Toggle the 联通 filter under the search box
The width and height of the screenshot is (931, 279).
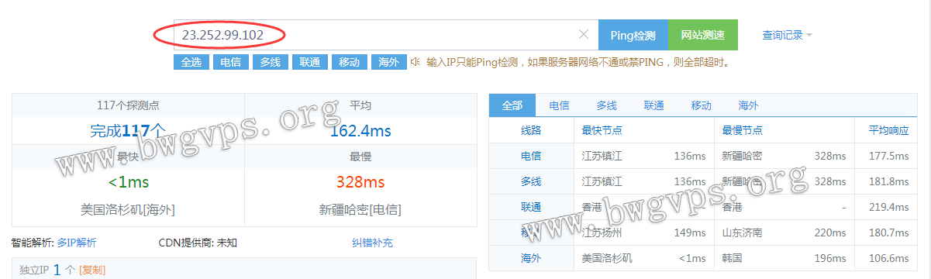[309, 62]
